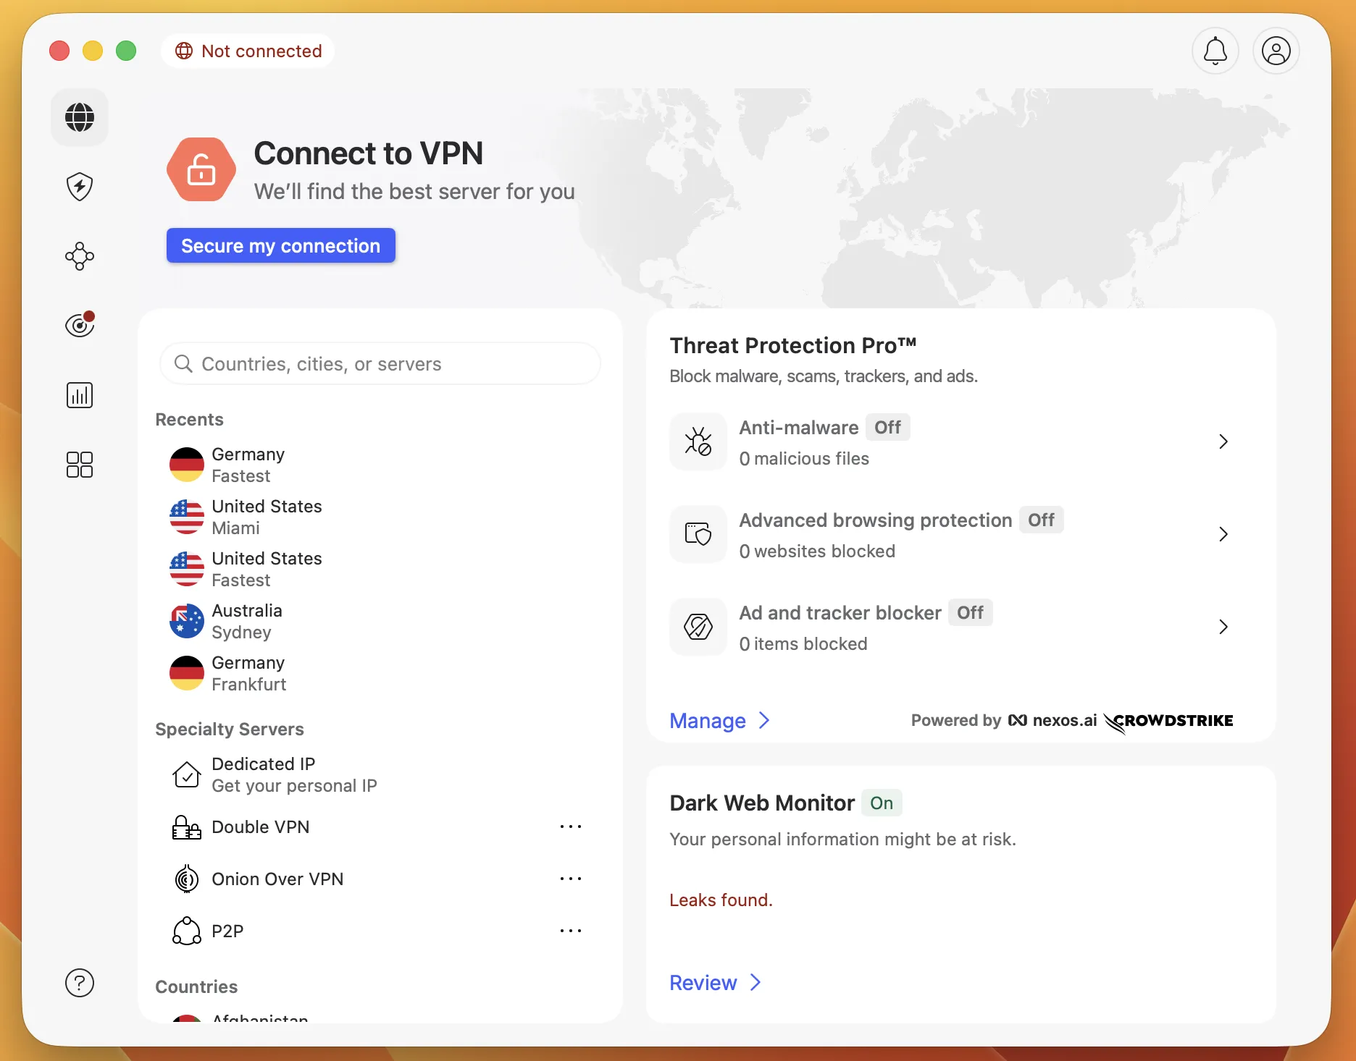Open the Help question mark icon
This screenshot has width=1356, height=1061.
[80, 982]
